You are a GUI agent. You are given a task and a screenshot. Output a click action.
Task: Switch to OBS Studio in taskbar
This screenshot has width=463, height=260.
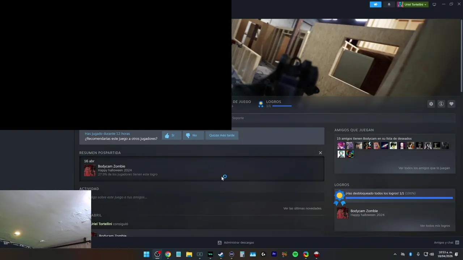pyautogui.click(x=157, y=254)
